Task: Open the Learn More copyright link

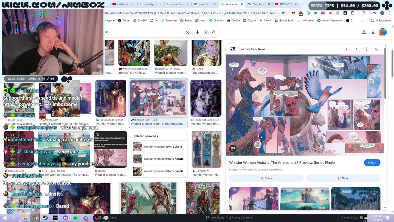Action: click(275, 170)
